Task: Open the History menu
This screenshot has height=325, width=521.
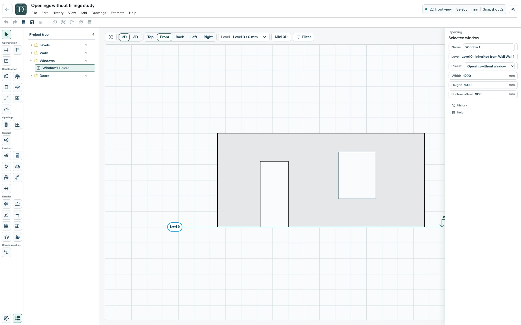Action: tap(58, 13)
